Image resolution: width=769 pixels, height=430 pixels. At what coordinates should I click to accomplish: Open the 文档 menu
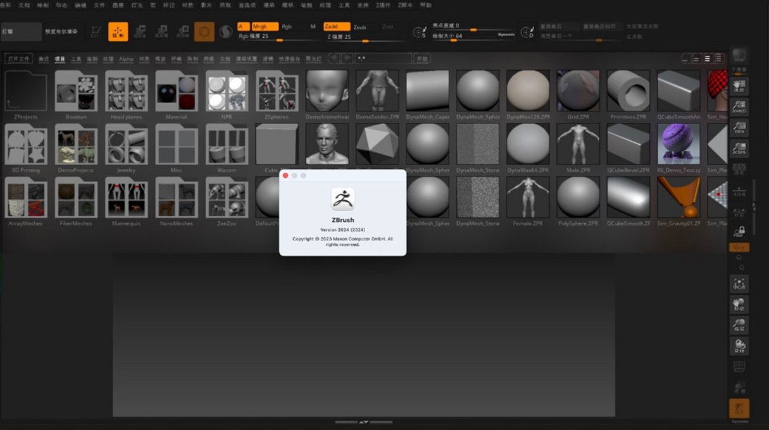click(x=24, y=4)
